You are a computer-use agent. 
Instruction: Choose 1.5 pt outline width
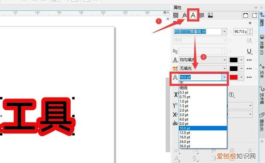pos(203,106)
